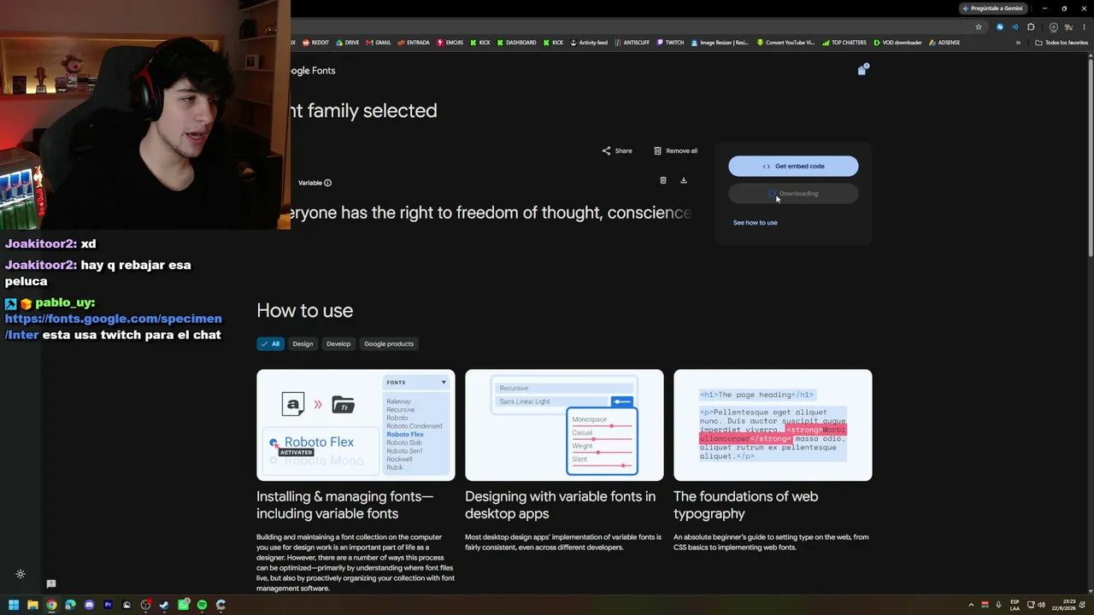
Task: Click the chat alert message icon
Action: (x=51, y=584)
